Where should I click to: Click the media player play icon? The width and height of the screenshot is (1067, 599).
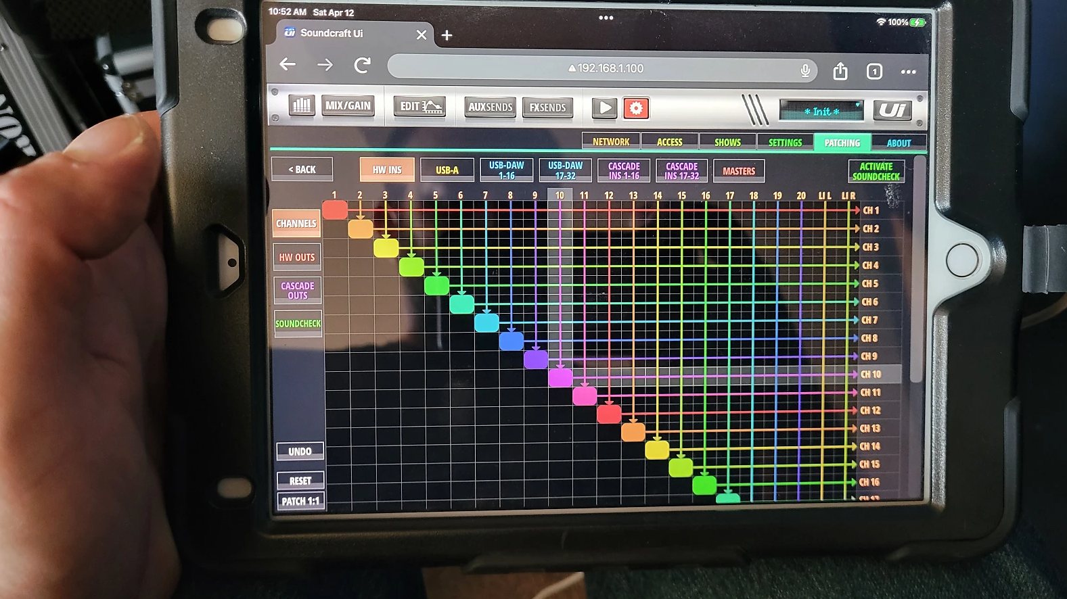pyautogui.click(x=604, y=107)
